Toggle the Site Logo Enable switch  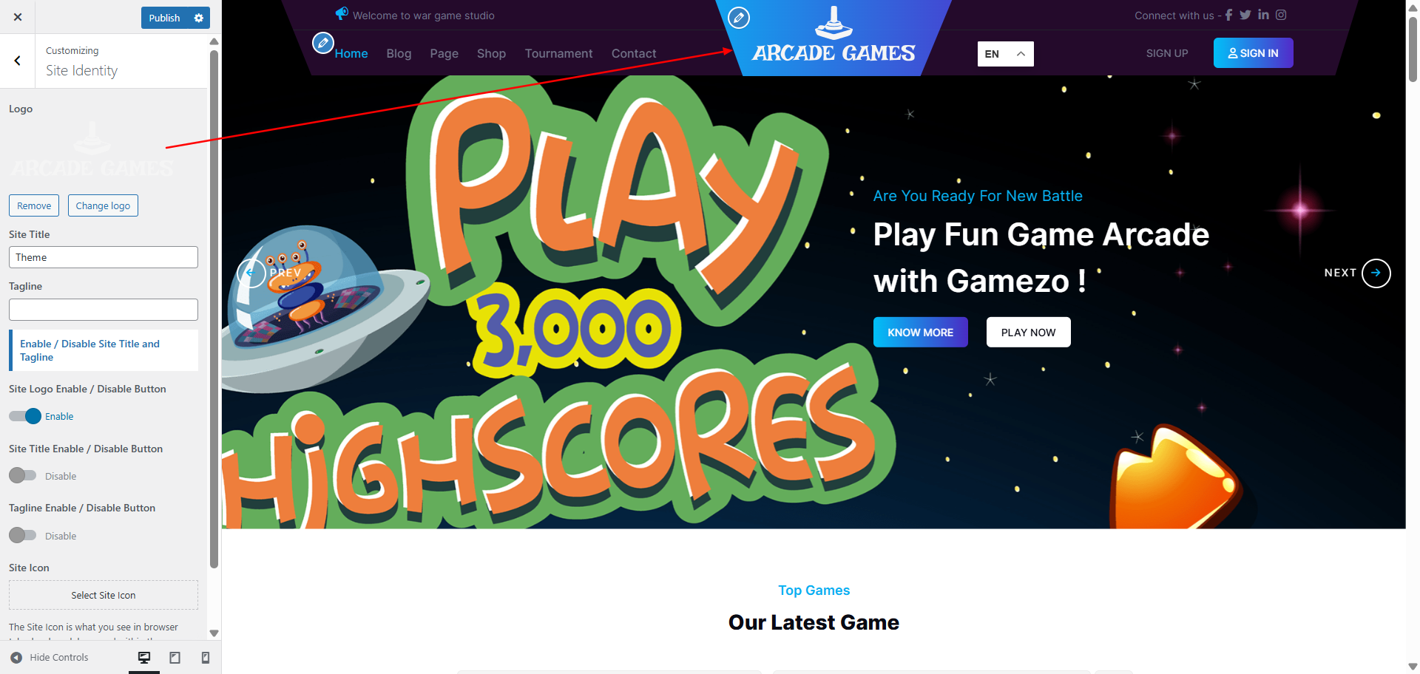pos(25,416)
